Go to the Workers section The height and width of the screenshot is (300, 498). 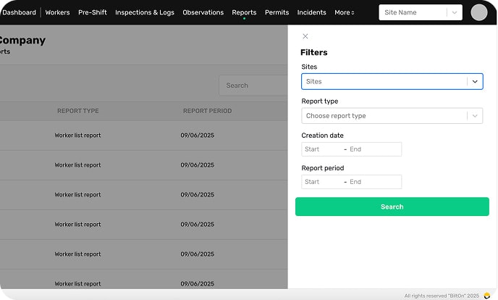(57, 12)
